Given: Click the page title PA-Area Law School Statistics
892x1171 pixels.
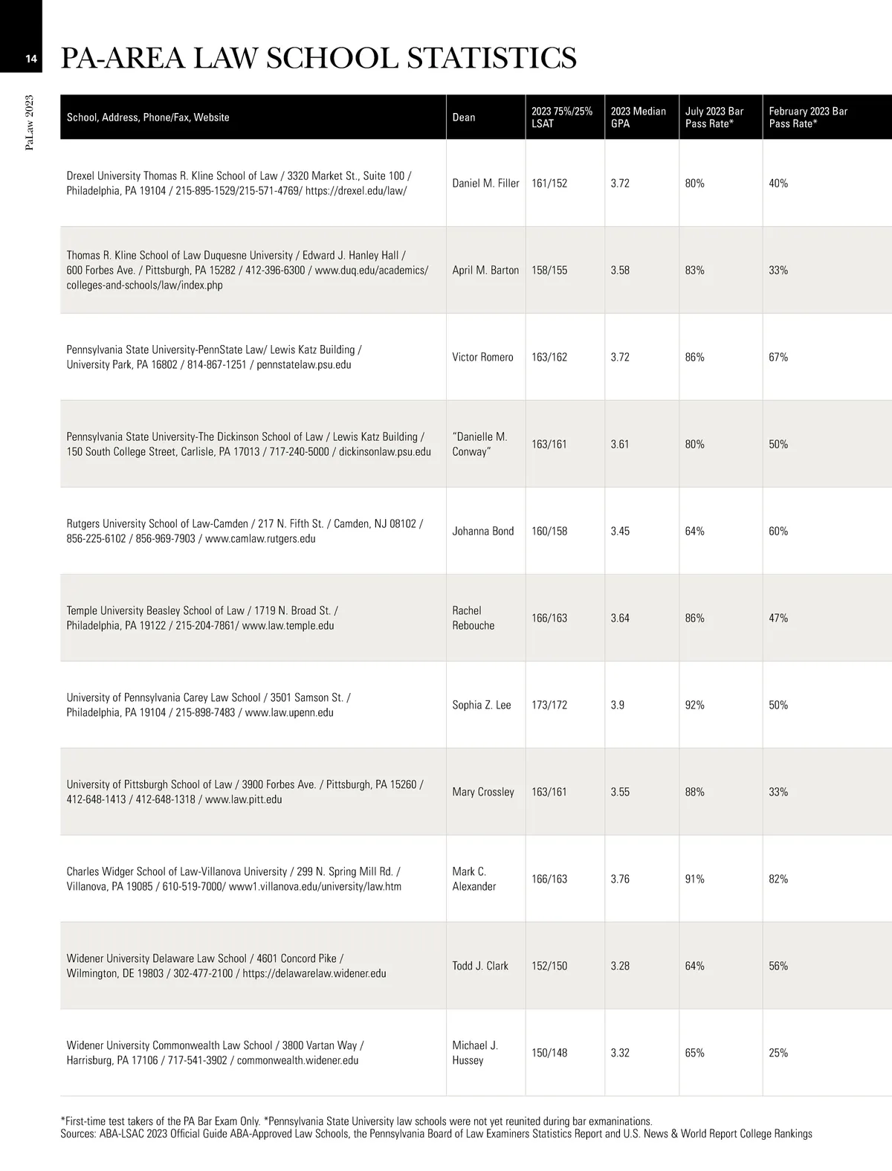Looking at the screenshot, I should click(x=317, y=58).
